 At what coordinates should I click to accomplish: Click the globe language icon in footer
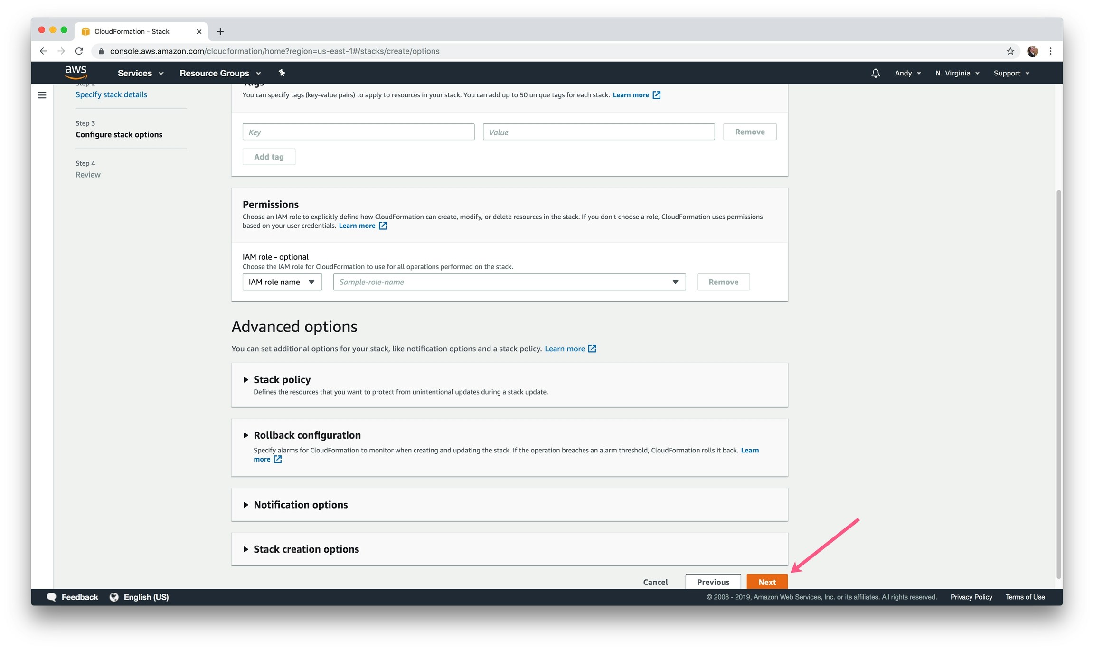click(x=114, y=597)
